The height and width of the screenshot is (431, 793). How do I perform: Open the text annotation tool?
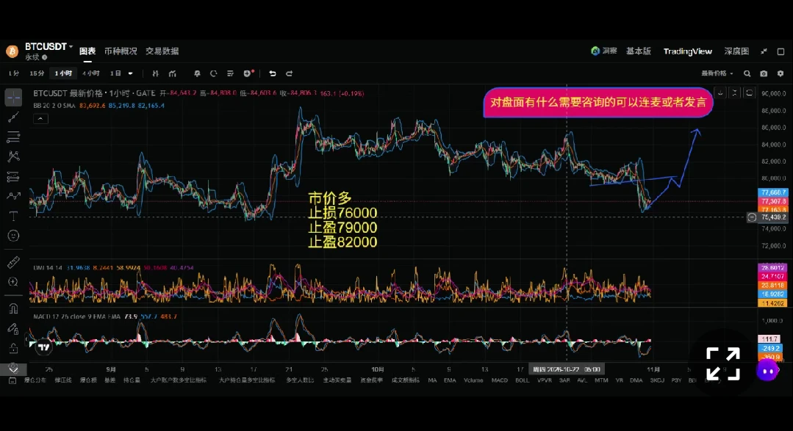pyautogui.click(x=14, y=217)
